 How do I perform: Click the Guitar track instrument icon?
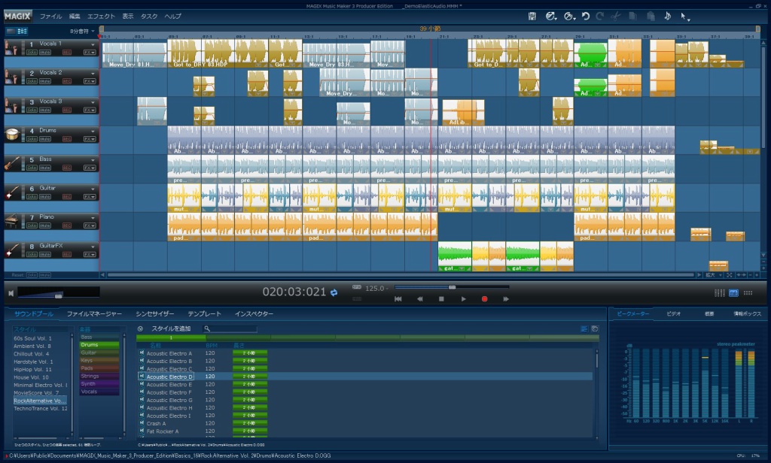(x=12, y=192)
